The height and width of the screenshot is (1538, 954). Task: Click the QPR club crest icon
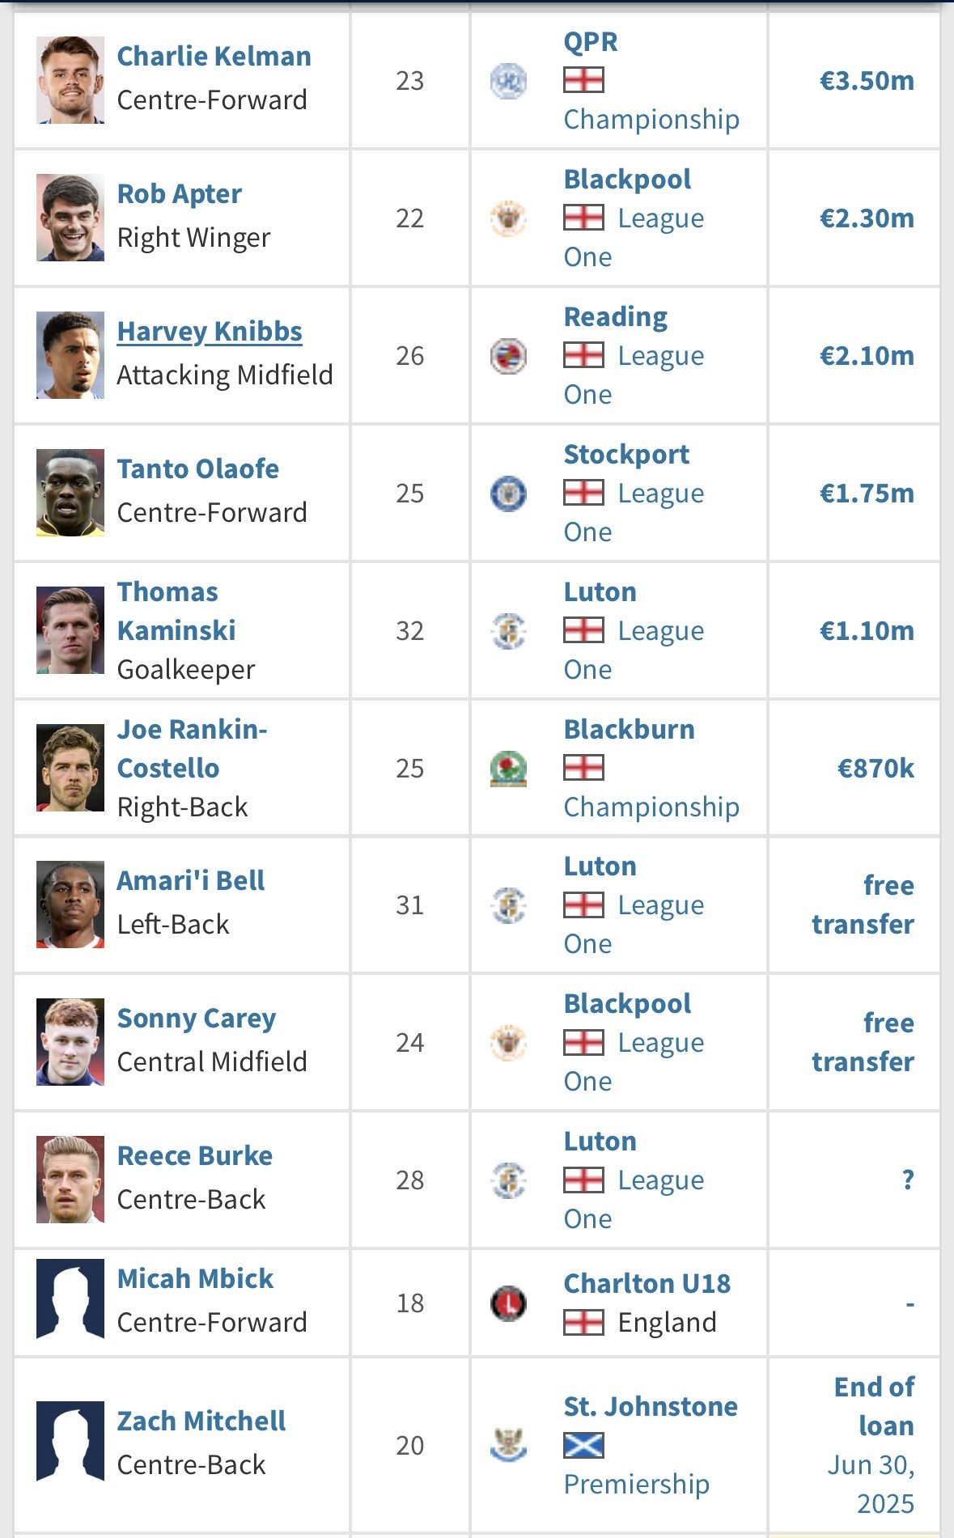click(508, 81)
